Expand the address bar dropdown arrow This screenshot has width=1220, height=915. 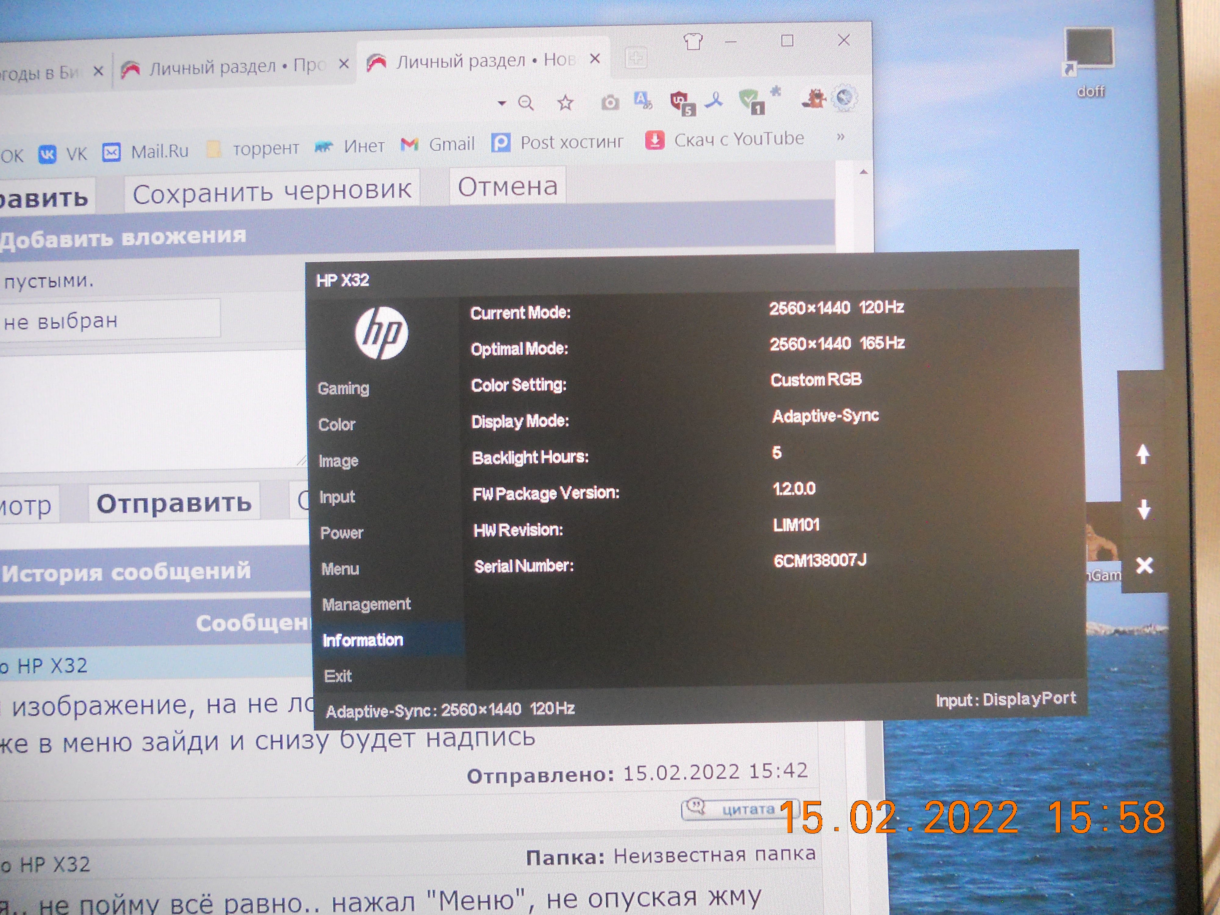click(501, 103)
